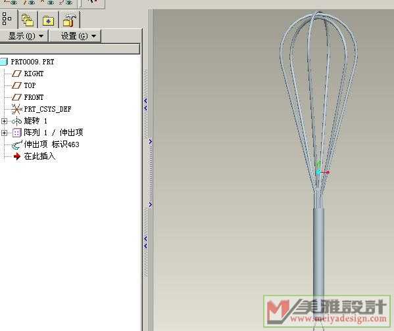This screenshot has width=394, height=331.
Task: Open the Favorites folder tab
Action: [48, 20]
